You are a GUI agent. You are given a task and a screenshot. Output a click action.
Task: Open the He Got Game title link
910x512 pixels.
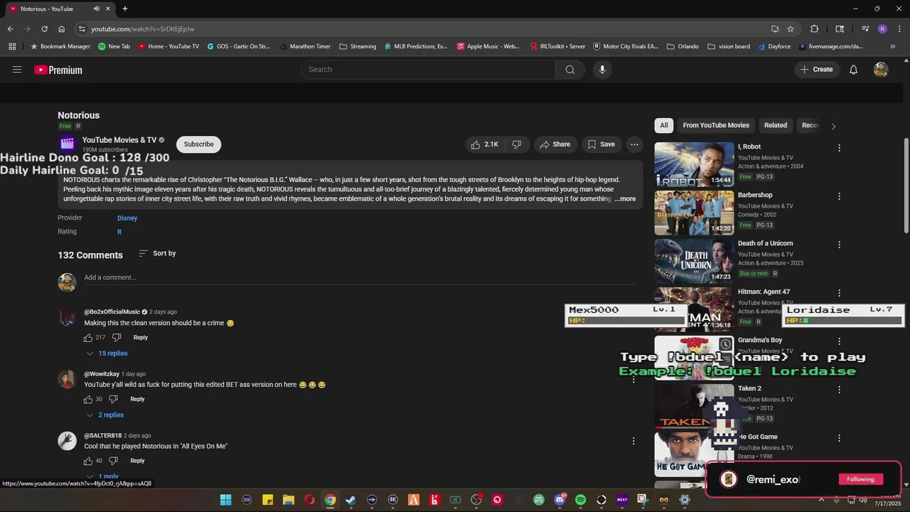tap(758, 437)
